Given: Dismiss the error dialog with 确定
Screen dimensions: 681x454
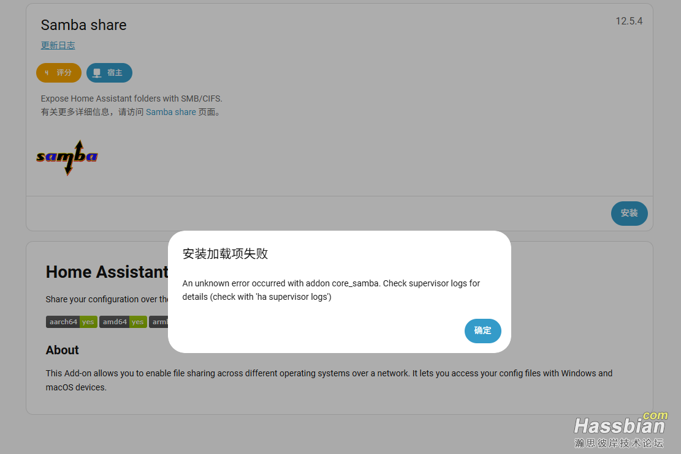Looking at the screenshot, I should (482, 330).
